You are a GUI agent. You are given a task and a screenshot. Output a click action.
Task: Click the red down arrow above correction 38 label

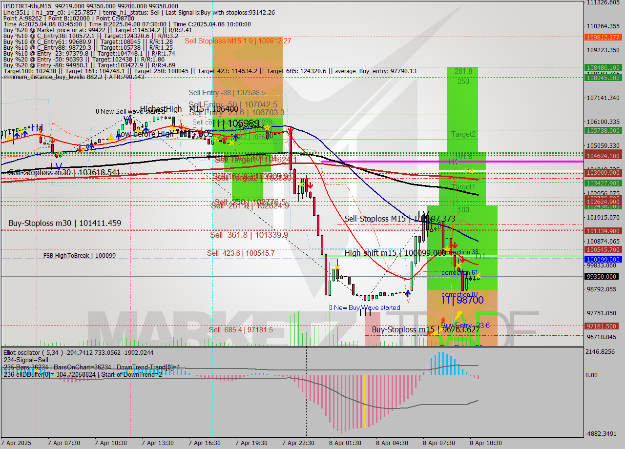[x=455, y=245]
